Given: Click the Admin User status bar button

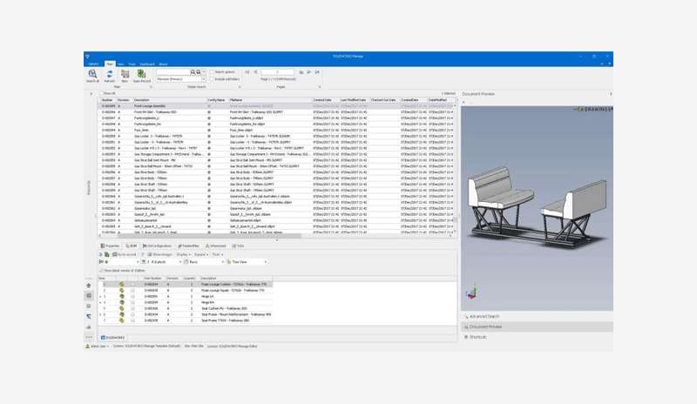Looking at the screenshot, I should coord(98,346).
